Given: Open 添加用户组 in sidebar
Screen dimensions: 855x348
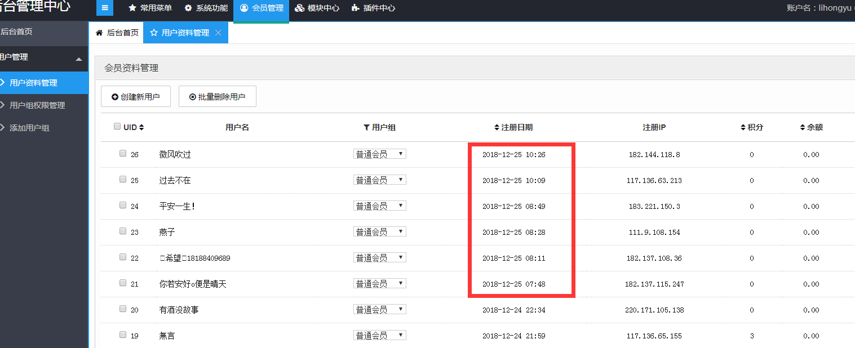Looking at the screenshot, I should pyautogui.click(x=29, y=128).
